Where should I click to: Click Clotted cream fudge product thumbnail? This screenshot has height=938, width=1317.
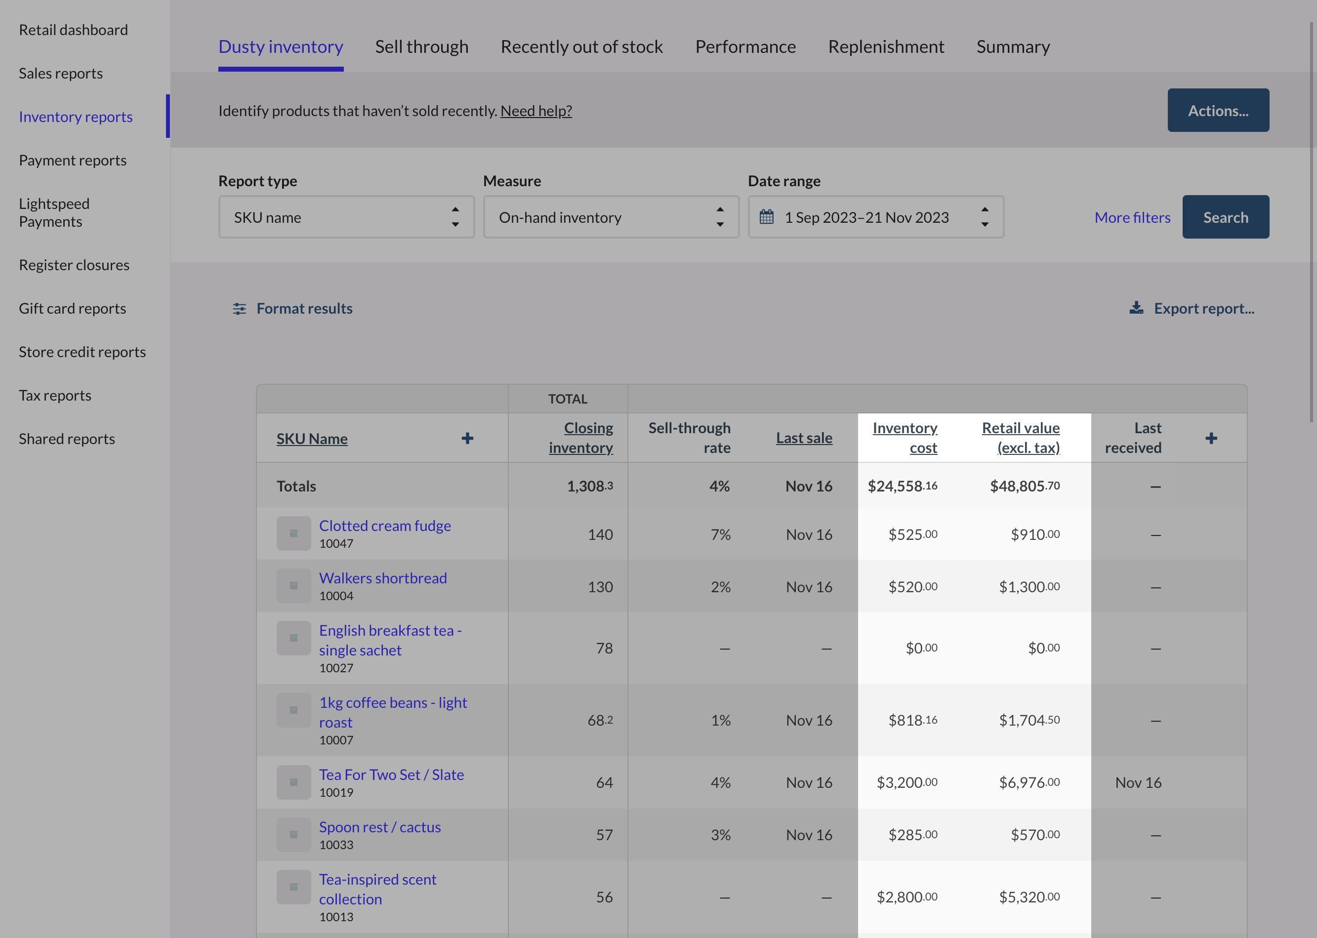pos(293,533)
